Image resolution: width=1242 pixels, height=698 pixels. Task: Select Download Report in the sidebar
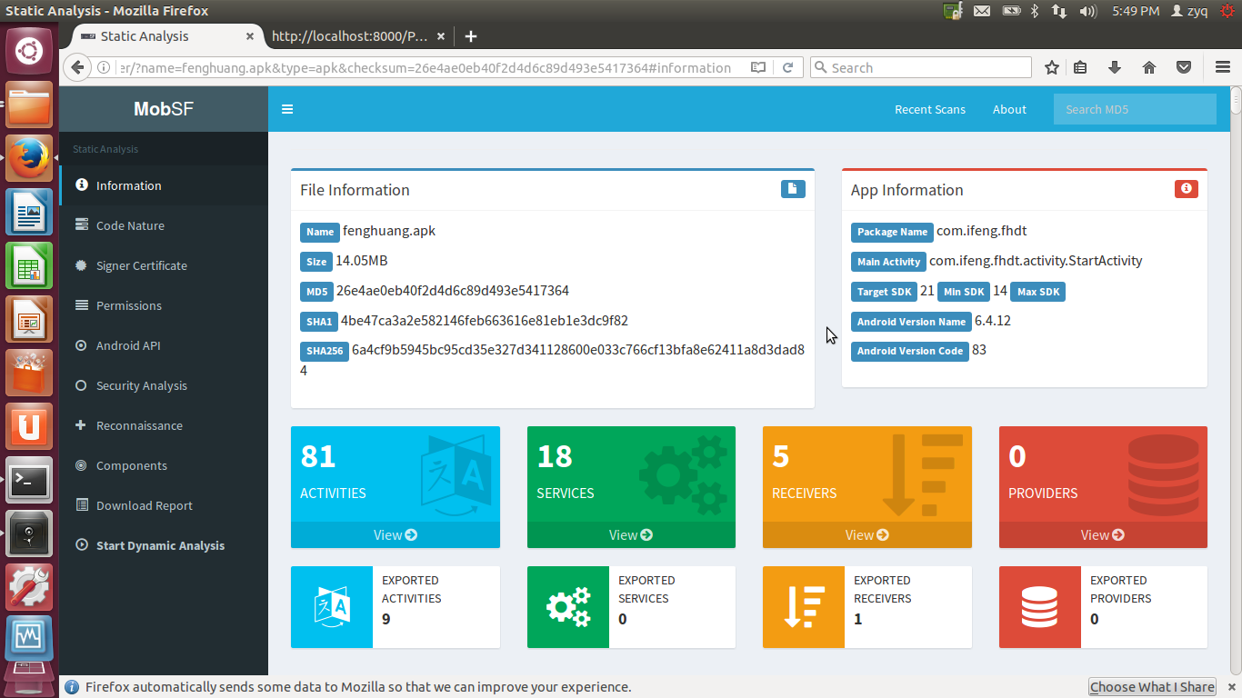tap(164, 505)
